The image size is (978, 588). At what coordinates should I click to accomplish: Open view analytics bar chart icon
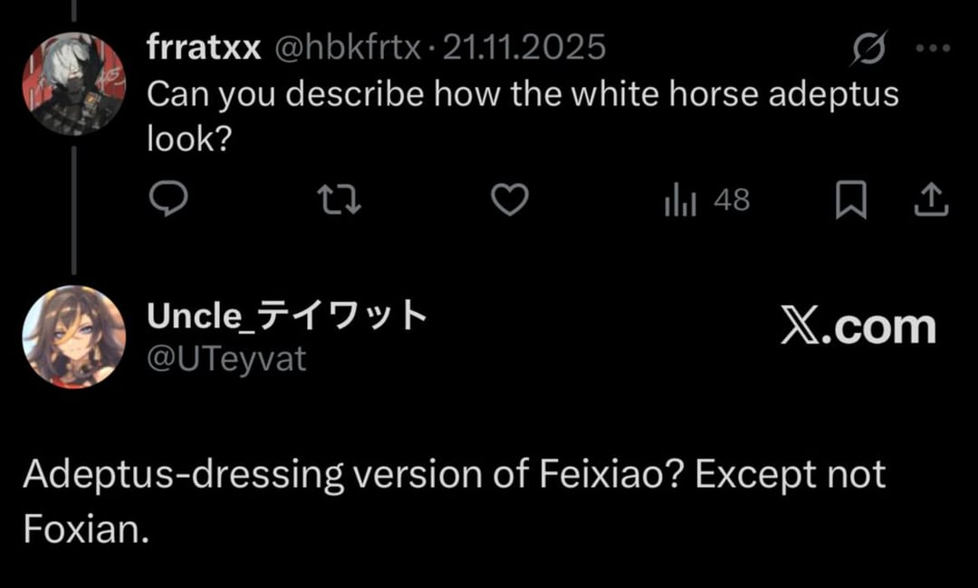click(x=680, y=201)
